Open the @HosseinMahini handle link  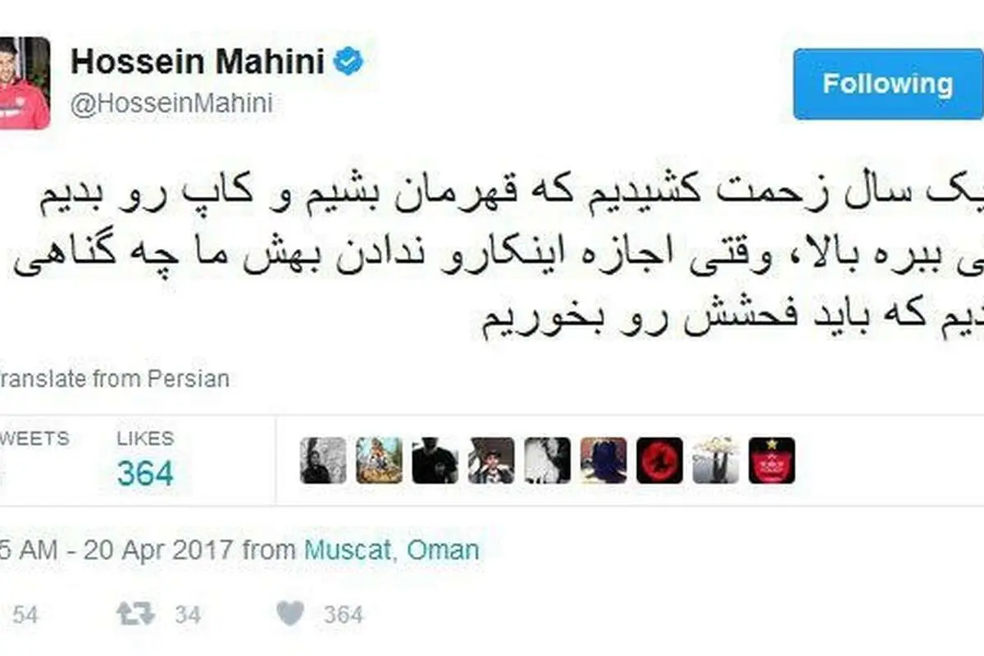click(x=172, y=105)
